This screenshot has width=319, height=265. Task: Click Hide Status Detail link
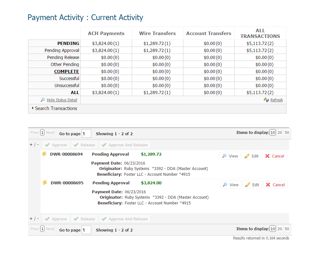(62, 100)
